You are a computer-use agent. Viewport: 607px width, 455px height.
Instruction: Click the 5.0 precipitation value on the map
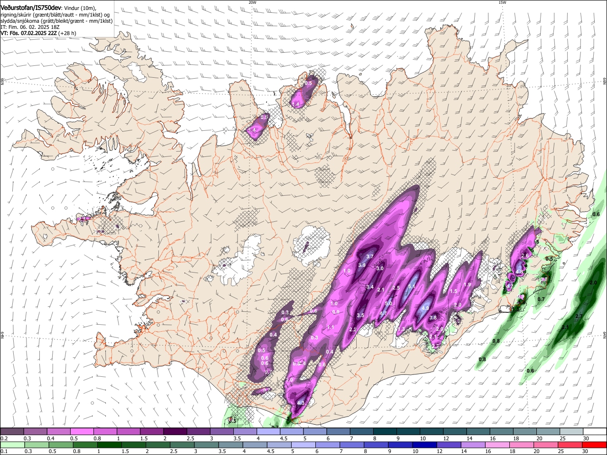tap(388, 303)
